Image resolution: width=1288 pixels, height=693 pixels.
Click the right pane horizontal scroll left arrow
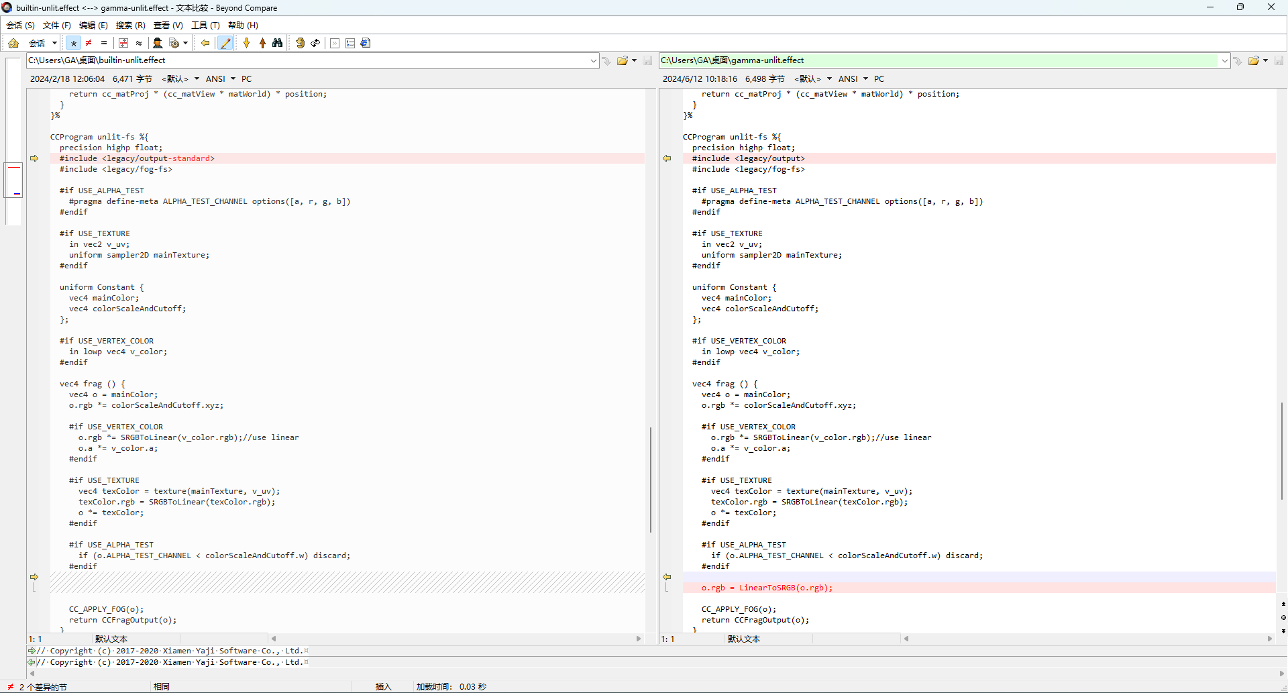906,639
